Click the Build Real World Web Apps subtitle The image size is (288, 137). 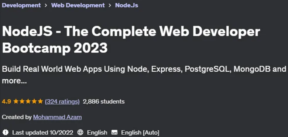pos(144,75)
